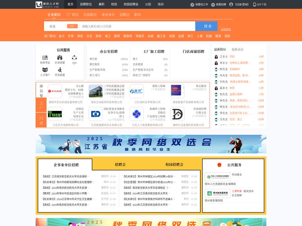Select the 职讯 search tab
The height and width of the screenshot is (226, 302).
pos(138,15)
